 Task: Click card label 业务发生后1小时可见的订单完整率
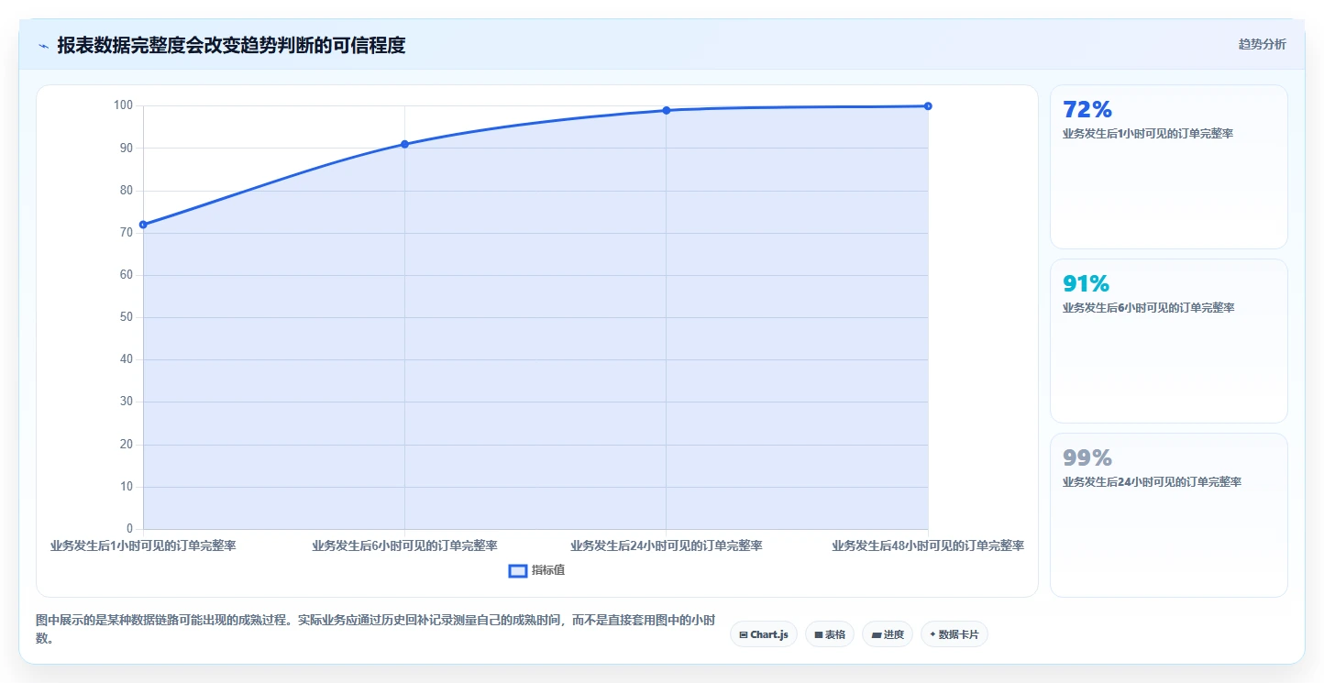(x=1148, y=134)
